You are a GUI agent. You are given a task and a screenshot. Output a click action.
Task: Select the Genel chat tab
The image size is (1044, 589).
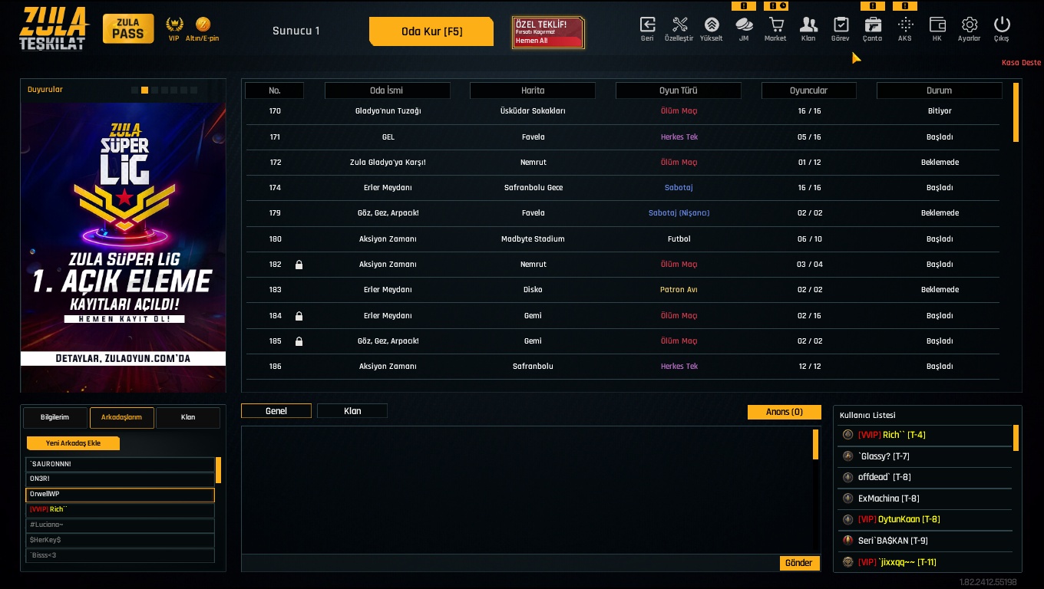click(x=276, y=411)
